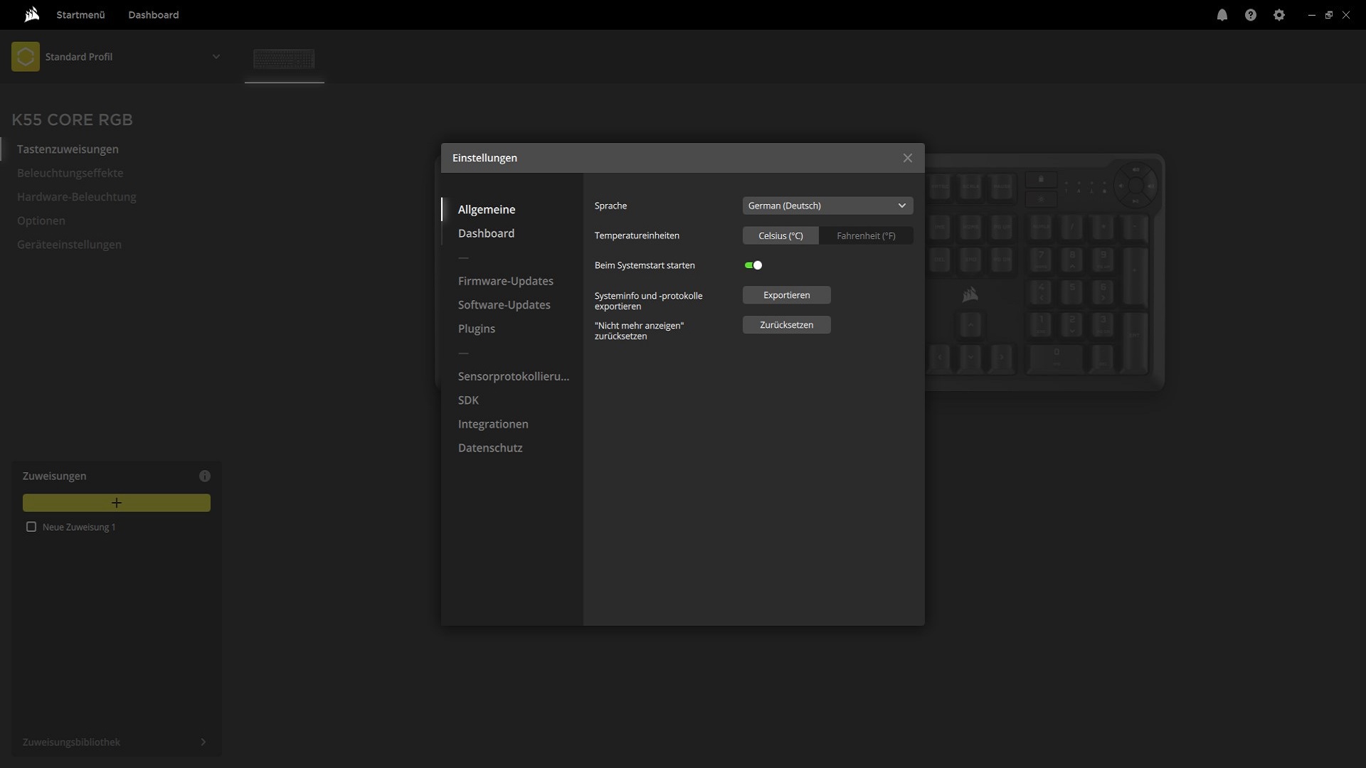The width and height of the screenshot is (1366, 768).
Task: Click the help question mark icon
Action: coord(1250,15)
